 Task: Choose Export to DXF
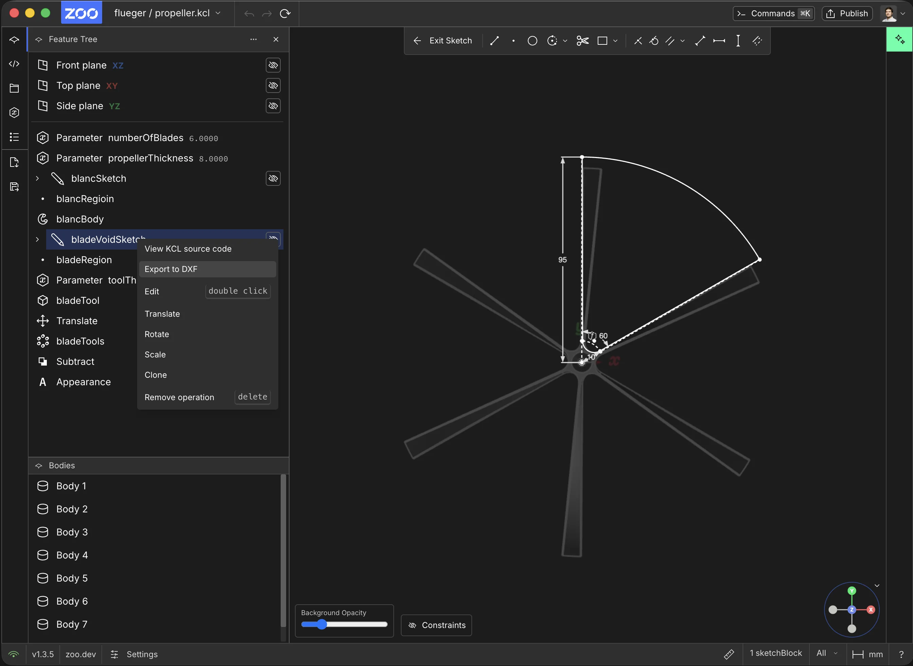tap(207, 269)
